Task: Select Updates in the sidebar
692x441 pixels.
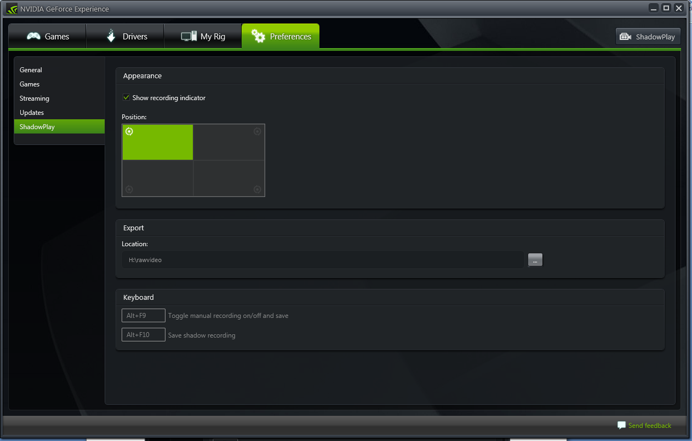Action: click(59, 113)
